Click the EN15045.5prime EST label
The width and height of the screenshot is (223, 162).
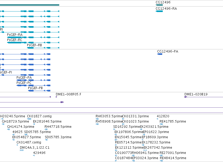tap(128, 137)
